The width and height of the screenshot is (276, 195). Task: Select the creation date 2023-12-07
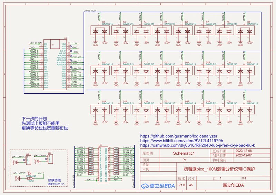click(244, 155)
